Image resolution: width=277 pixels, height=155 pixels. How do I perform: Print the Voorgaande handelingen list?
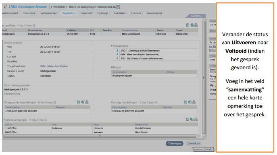pyautogui.click(x=87, y=102)
